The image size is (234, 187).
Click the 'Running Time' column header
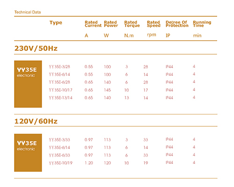tap(202, 24)
